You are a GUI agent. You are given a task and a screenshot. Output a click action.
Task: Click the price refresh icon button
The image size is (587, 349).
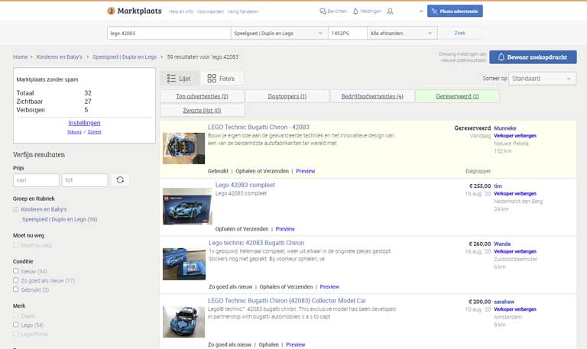click(x=120, y=180)
